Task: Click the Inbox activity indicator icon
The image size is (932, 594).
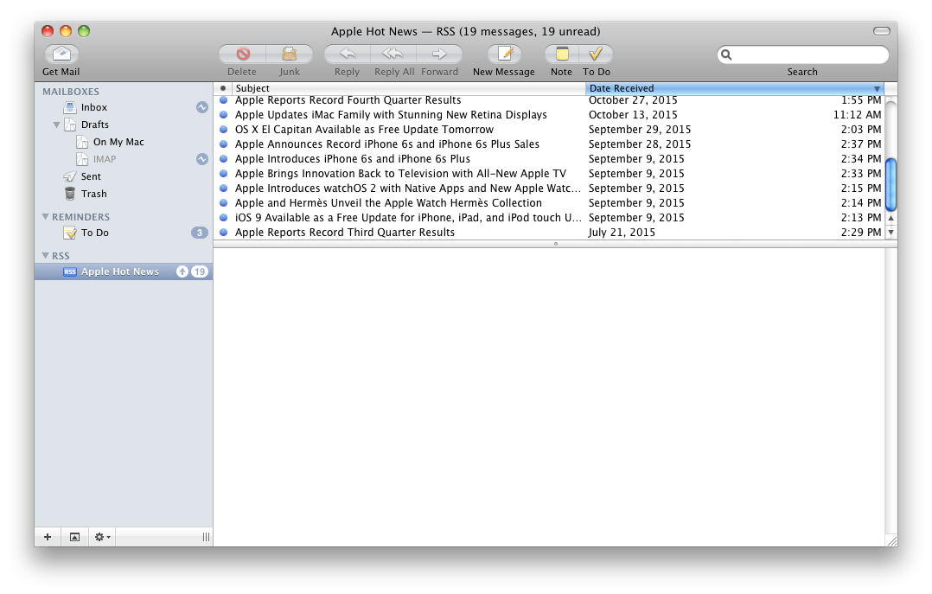Action: click(202, 107)
